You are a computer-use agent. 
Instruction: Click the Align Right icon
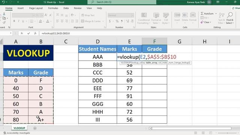click(x=66, y=21)
